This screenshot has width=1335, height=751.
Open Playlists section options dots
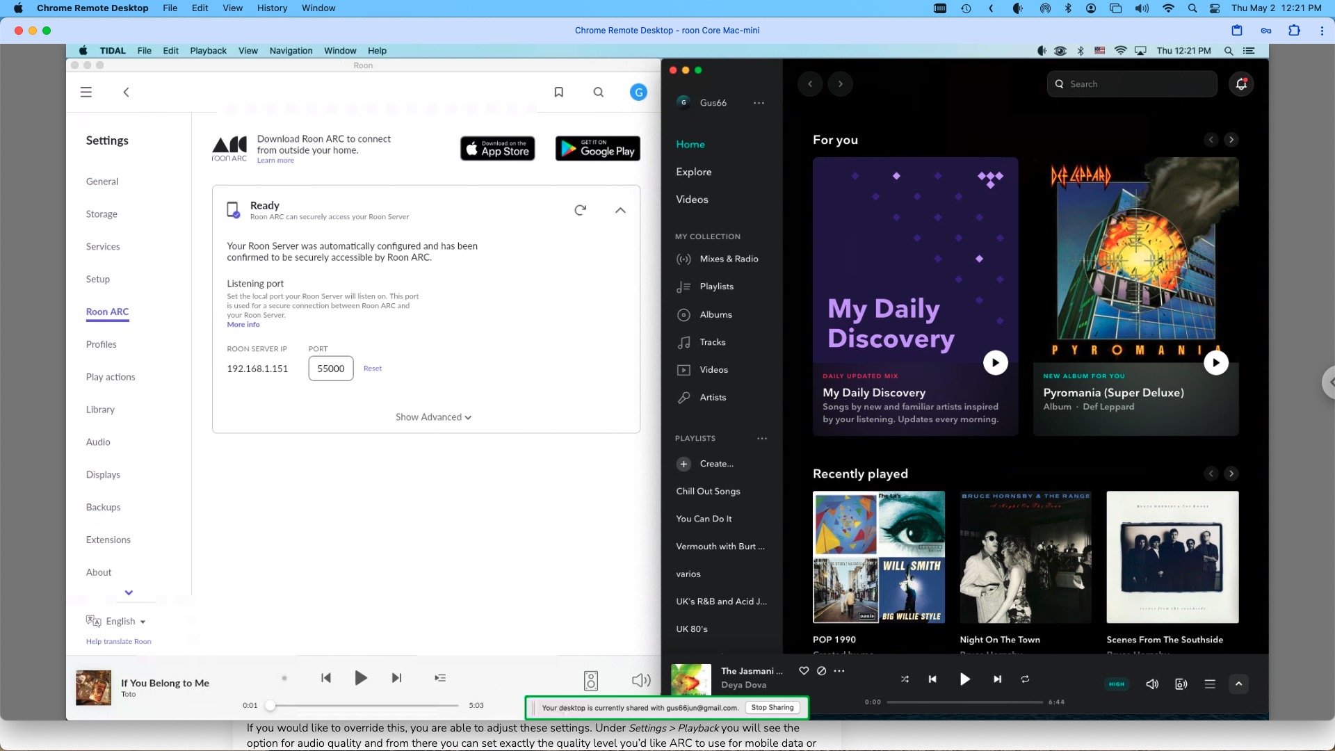pos(762,439)
